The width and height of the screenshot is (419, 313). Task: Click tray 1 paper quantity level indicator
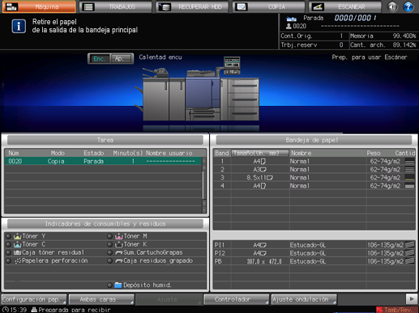point(410,162)
